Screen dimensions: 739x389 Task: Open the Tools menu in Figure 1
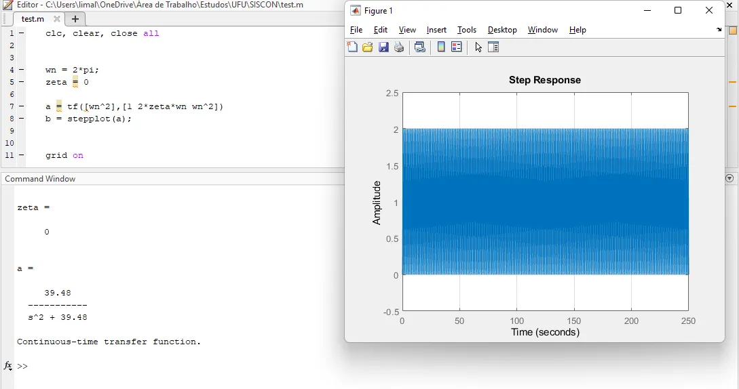(467, 30)
